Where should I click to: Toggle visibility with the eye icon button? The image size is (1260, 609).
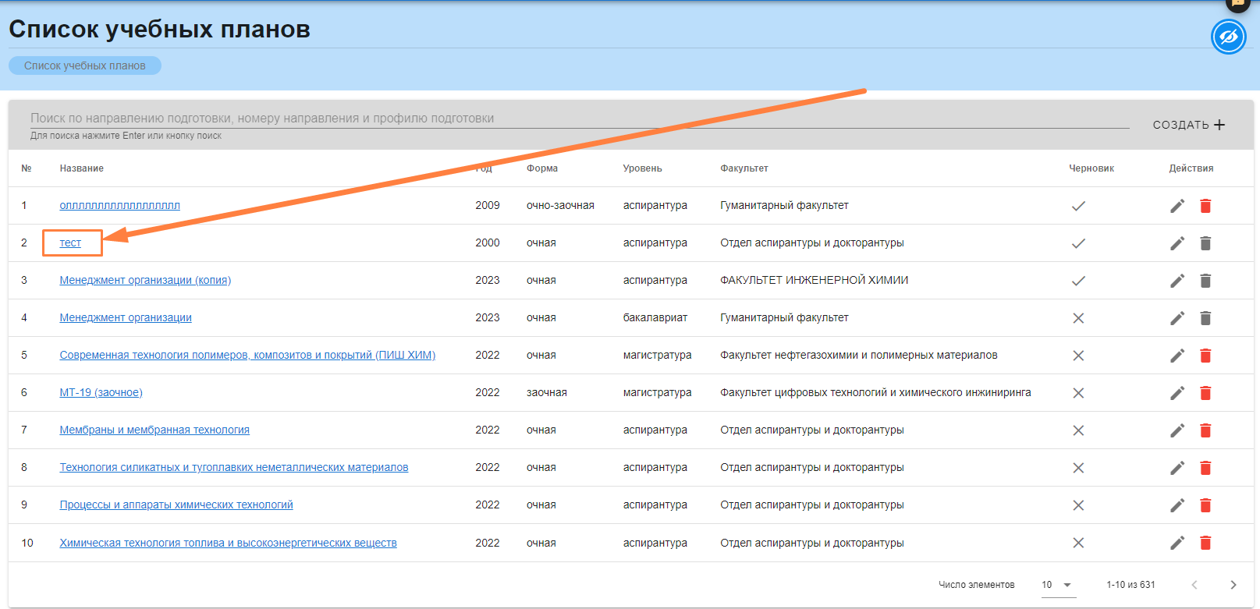(x=1228, y=37)
